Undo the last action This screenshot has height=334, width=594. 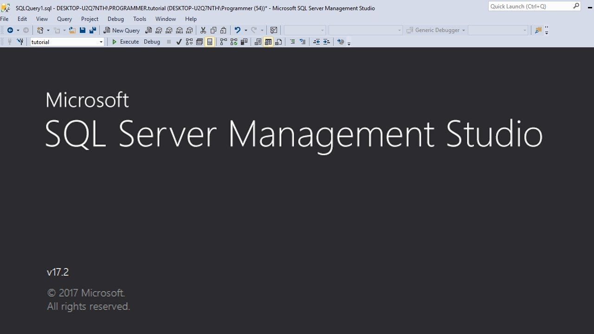coord(238,30)
